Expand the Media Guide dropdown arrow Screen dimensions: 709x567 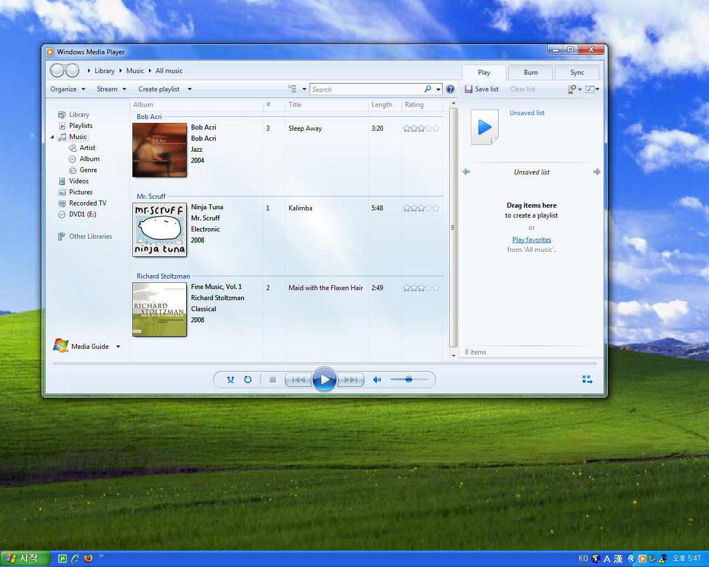coord(118,347)
